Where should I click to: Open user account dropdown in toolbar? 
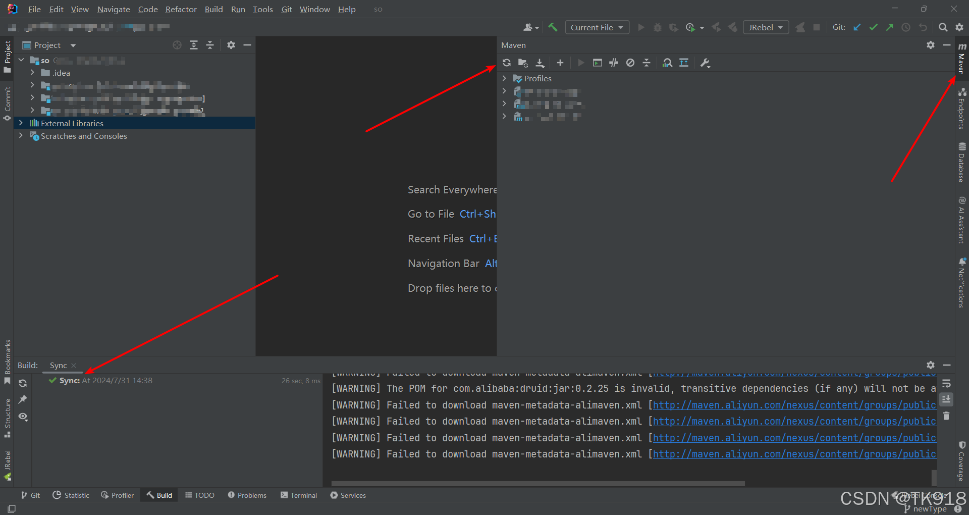tap(531, 27)
